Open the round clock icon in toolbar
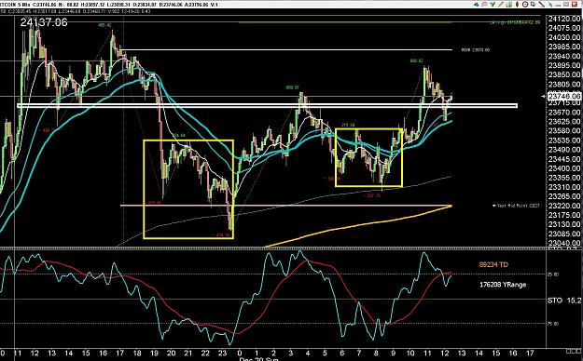This screenshot has height=361, width=583. click(525, 5)
